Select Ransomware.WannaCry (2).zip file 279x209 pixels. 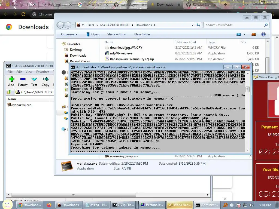click(132, 59)
